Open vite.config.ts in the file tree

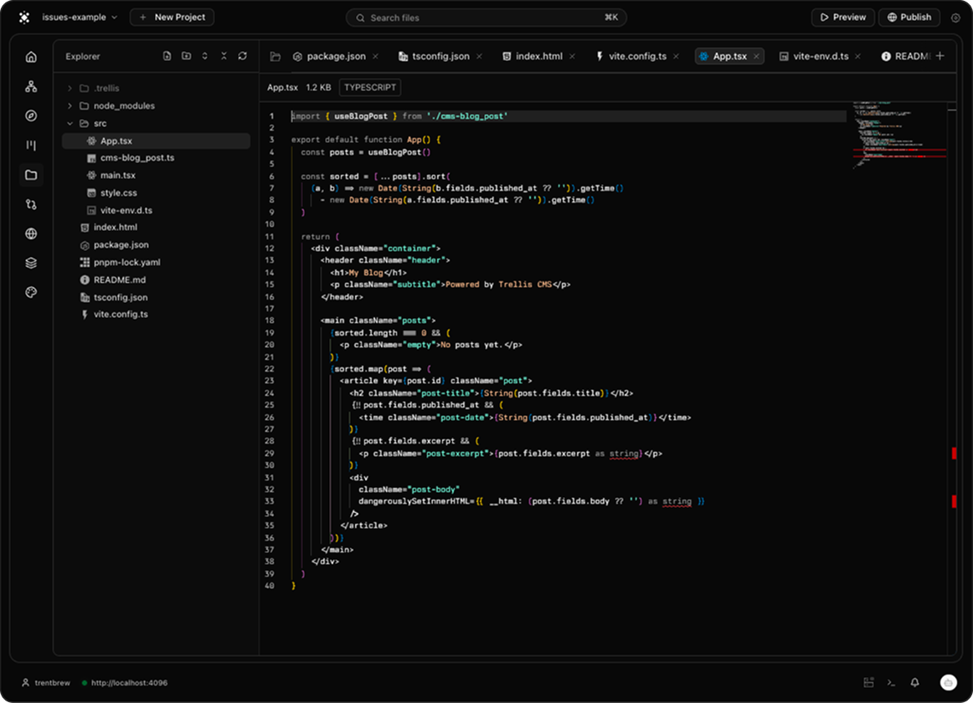pyautogui.click(x=157, y=315)
